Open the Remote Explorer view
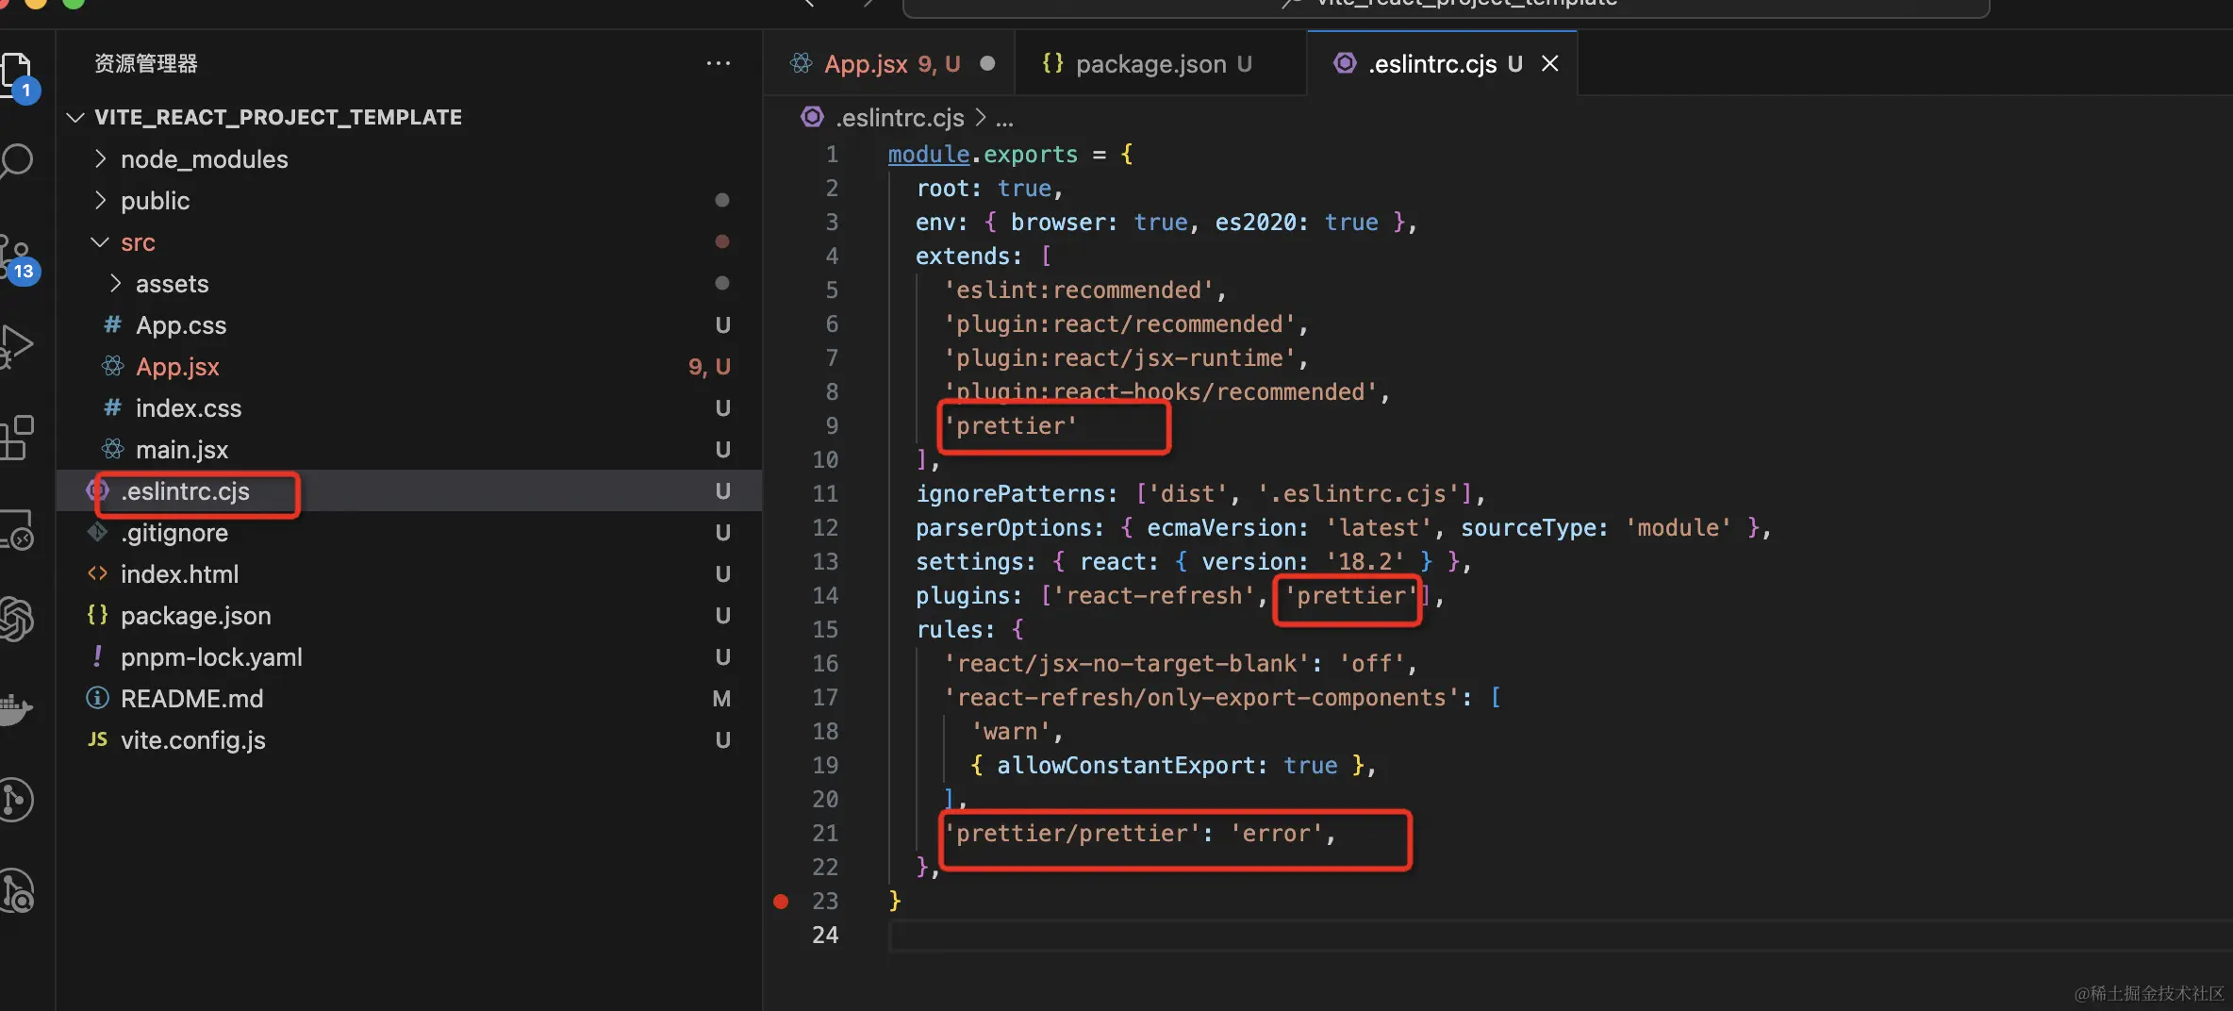The height and width of the screenshot is (1011, 2233). pos(16,529)
